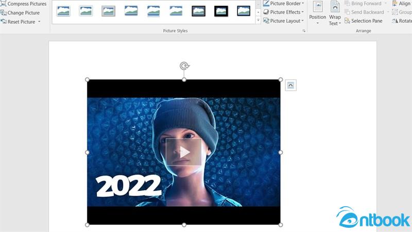
Task: Click the top-right sizing handle
Action: (x=281, y=79)
